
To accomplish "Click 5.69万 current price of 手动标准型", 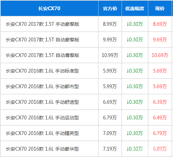I will [160, 71].
